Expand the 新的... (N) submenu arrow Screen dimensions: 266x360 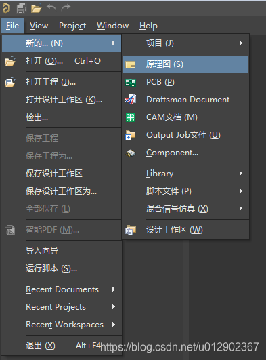coord(114,43)
